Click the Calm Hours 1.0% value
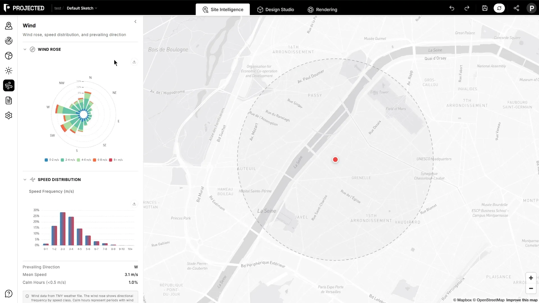Viewport: 539px width, 303px height. click(x=133, y=283)
